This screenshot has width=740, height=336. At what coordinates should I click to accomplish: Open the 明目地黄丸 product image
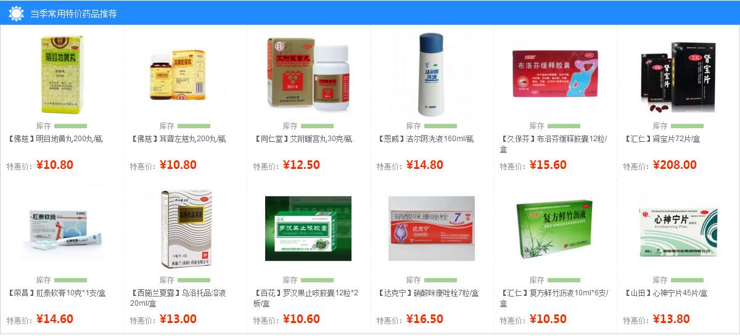[62, 75]
